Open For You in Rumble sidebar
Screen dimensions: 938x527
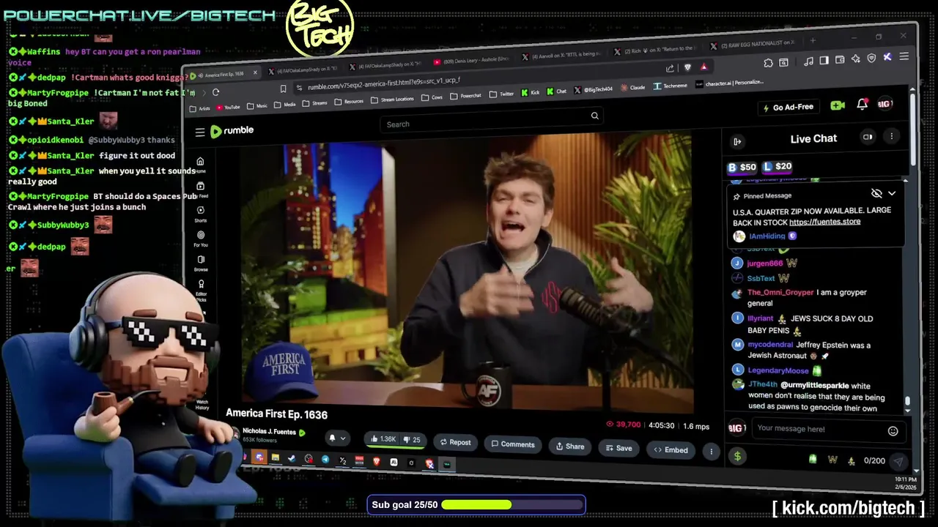click(x=201, y=239)
